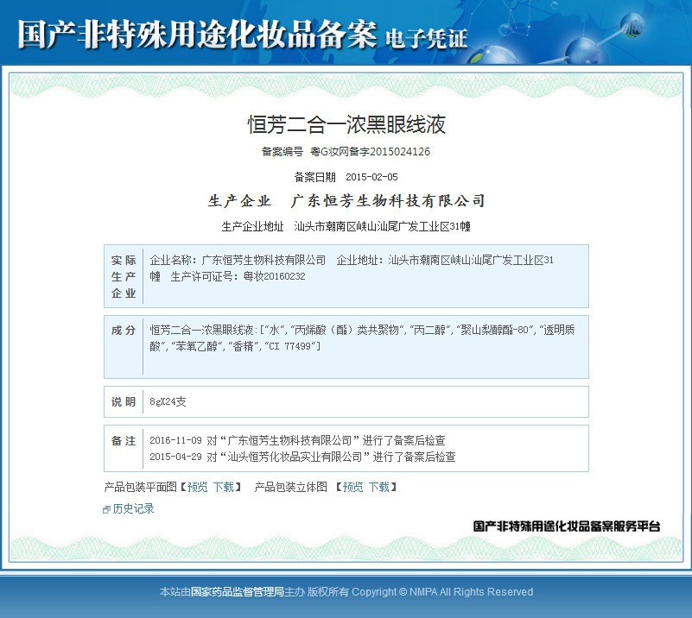Open the 历史记录 history link
This screenshot has height=618, width=692.
point(133,508)
